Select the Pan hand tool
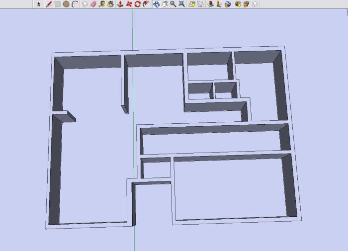The image size is (348, 251). (165, 4)
